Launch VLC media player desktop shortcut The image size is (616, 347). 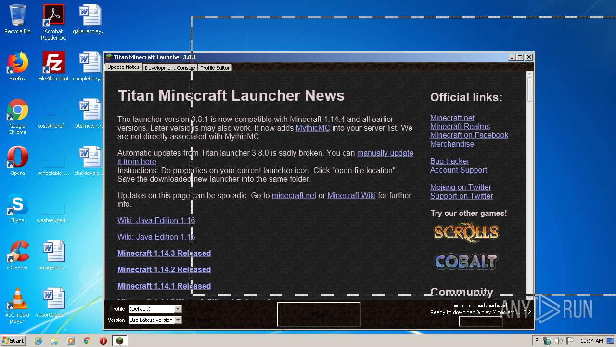coord(17,306)
